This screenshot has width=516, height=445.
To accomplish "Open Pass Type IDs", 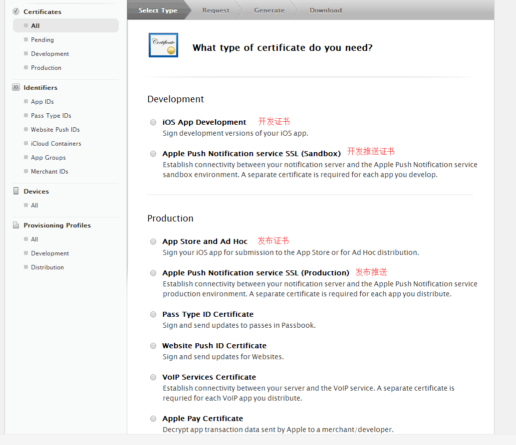I will [x=51, y=115].
